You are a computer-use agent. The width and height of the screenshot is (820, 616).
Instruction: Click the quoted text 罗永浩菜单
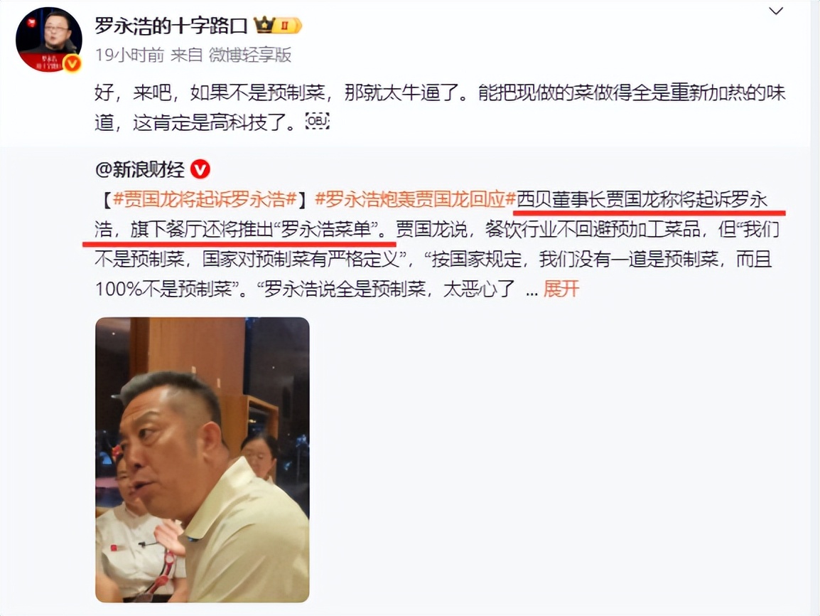coord(325,229)
